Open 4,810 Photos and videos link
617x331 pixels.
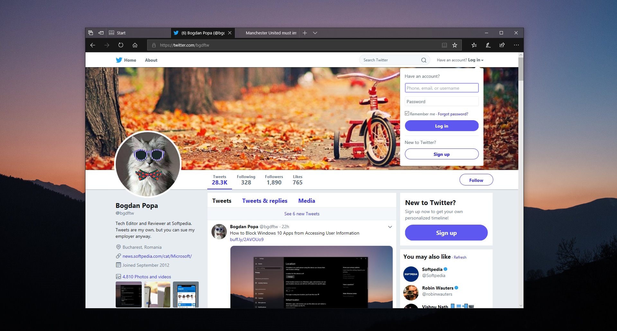[x=147, y=277]
